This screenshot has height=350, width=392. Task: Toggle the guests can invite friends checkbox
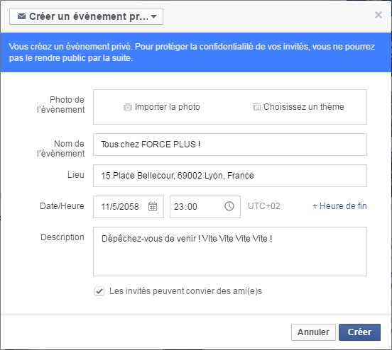(99, 291)
